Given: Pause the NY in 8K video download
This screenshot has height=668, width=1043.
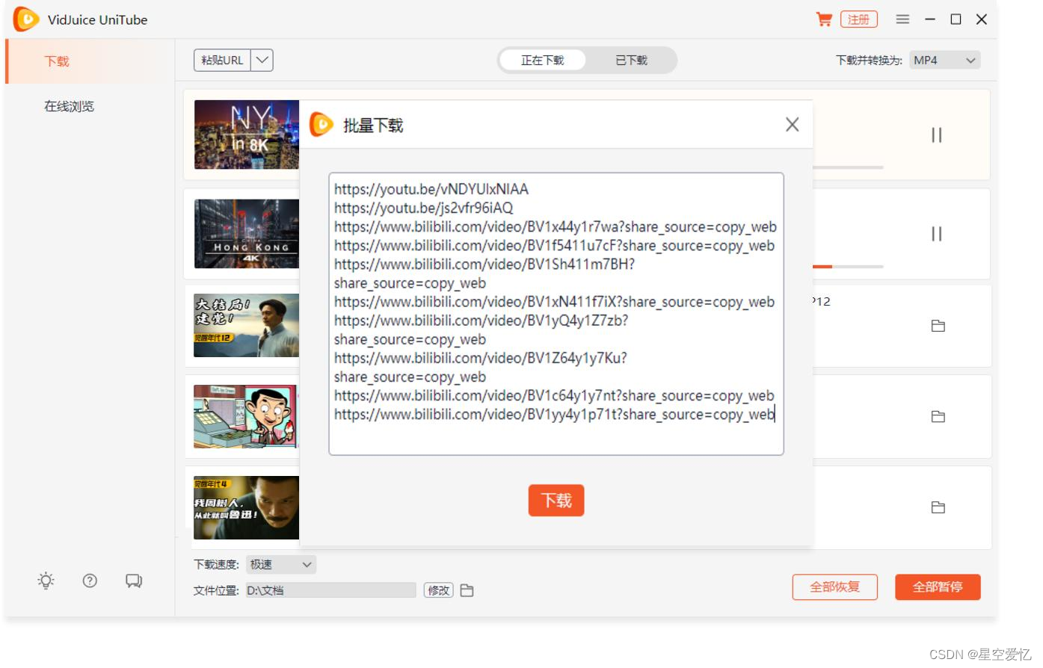Looking at the screenshot, I should click(x=936, y=135).
